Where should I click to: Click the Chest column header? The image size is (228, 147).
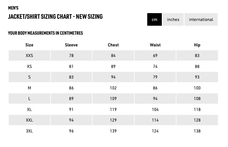113,45
